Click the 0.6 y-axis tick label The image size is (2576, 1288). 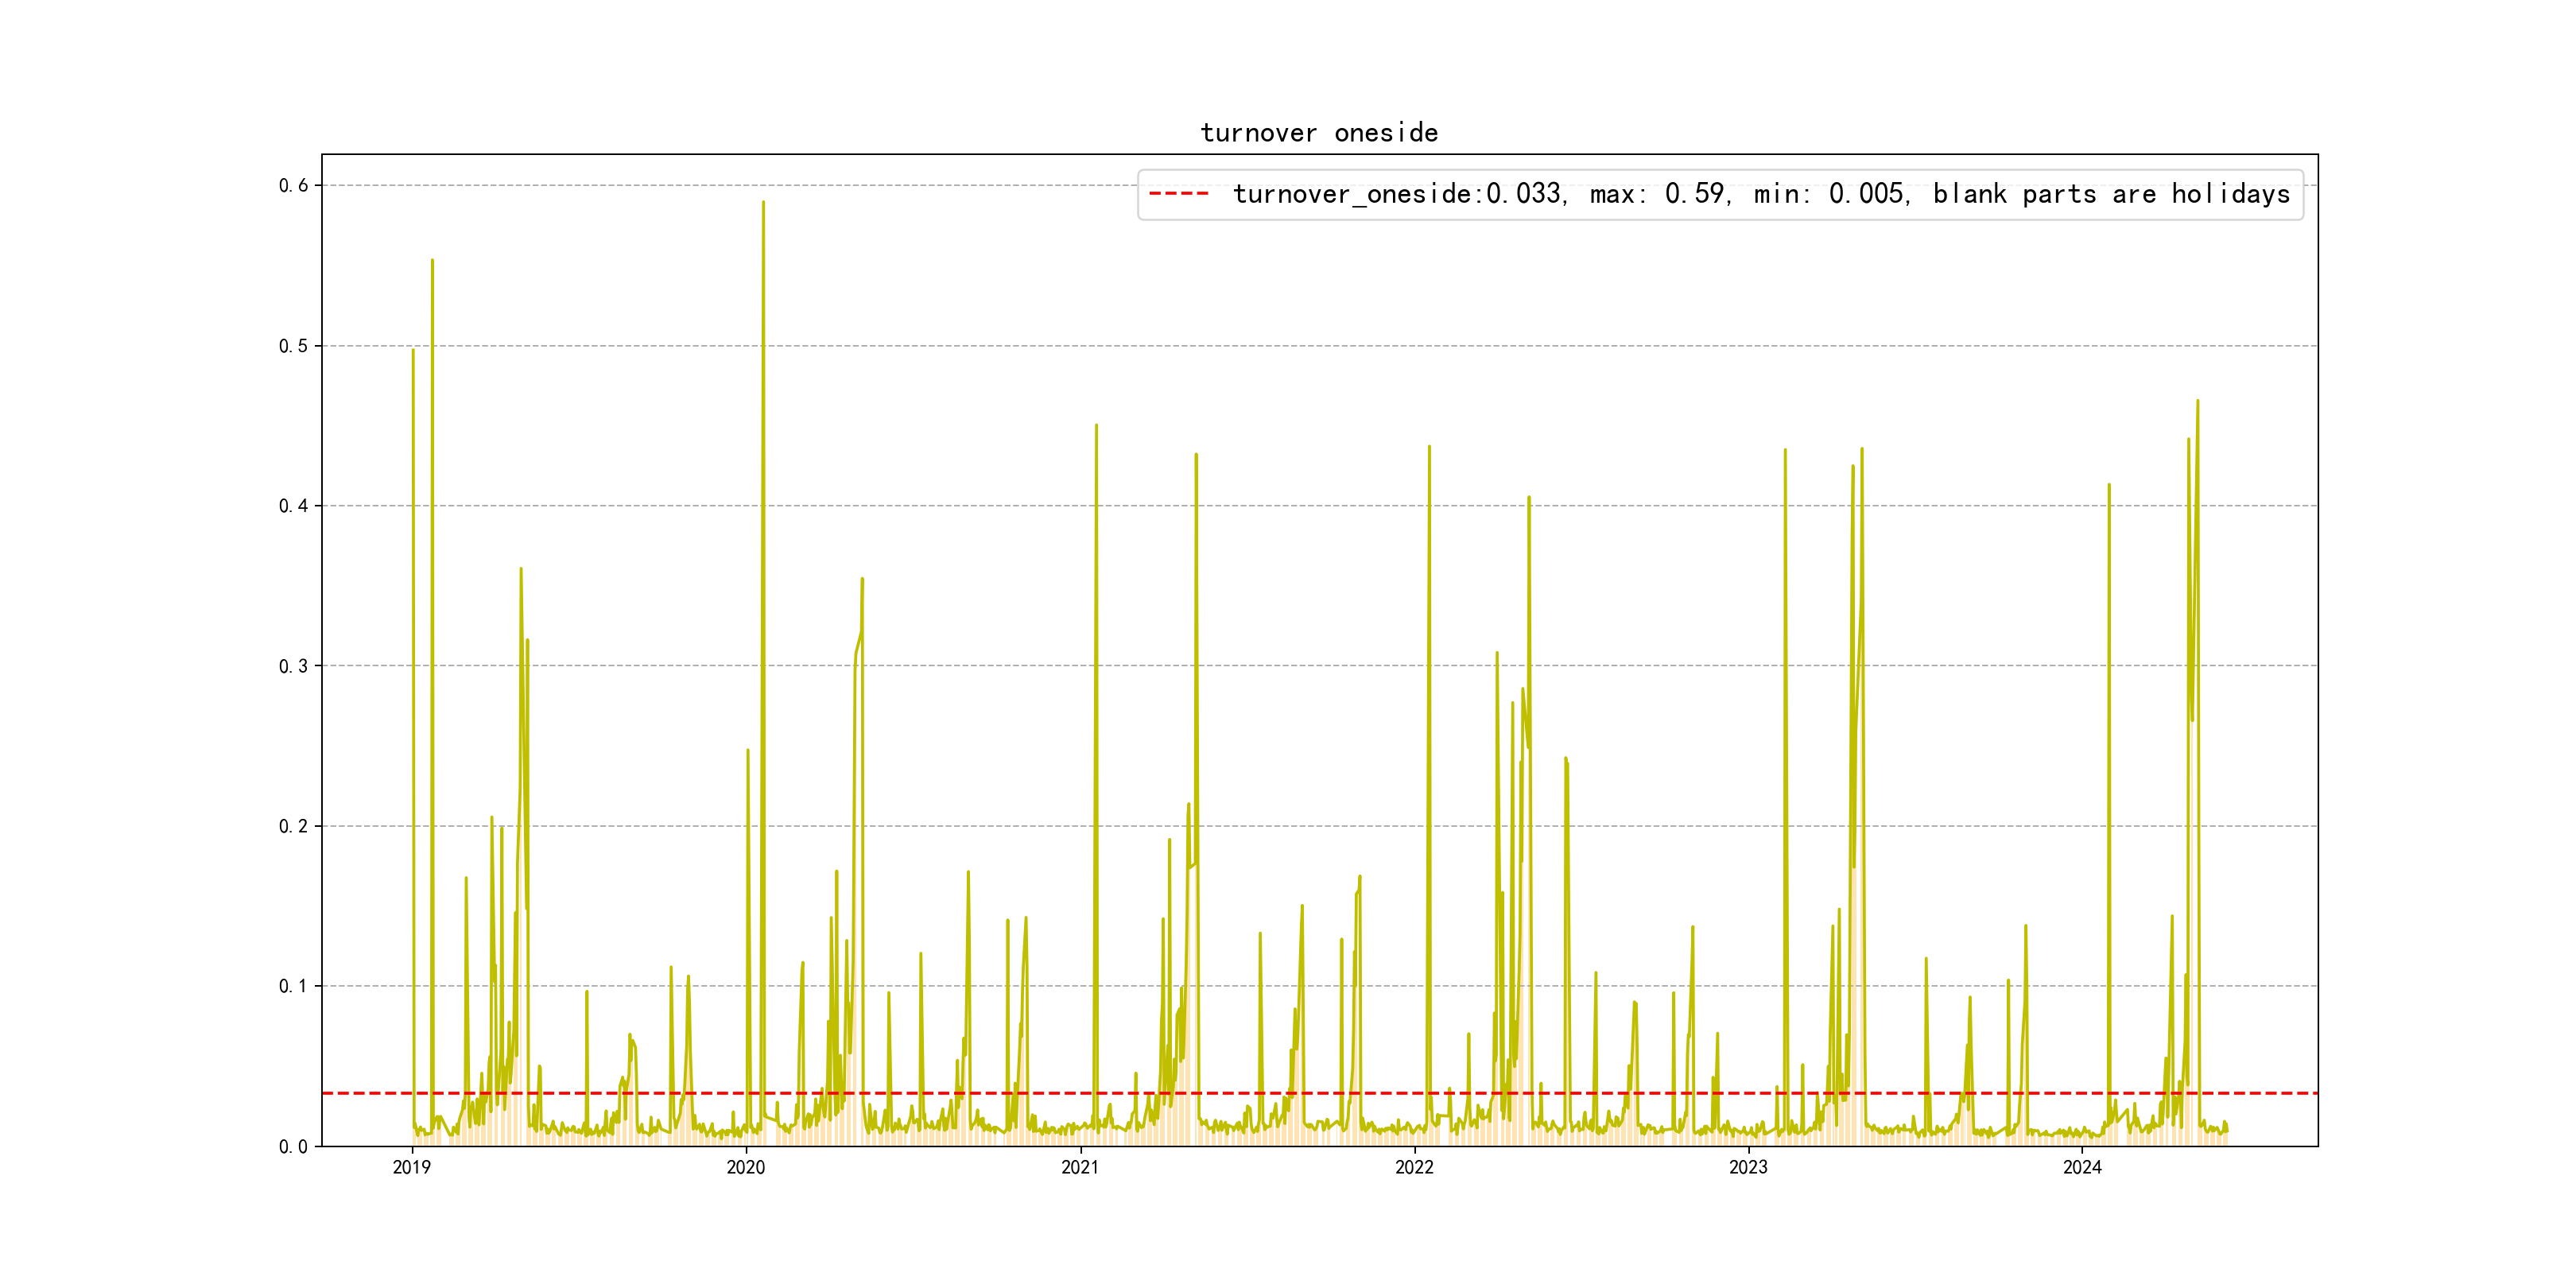293,185
